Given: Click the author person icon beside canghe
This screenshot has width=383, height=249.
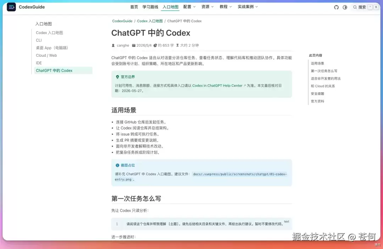Looking at the screenshot, I should coord(113,45).
